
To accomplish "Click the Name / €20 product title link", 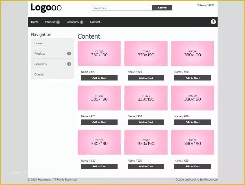I will click(88, 72).
